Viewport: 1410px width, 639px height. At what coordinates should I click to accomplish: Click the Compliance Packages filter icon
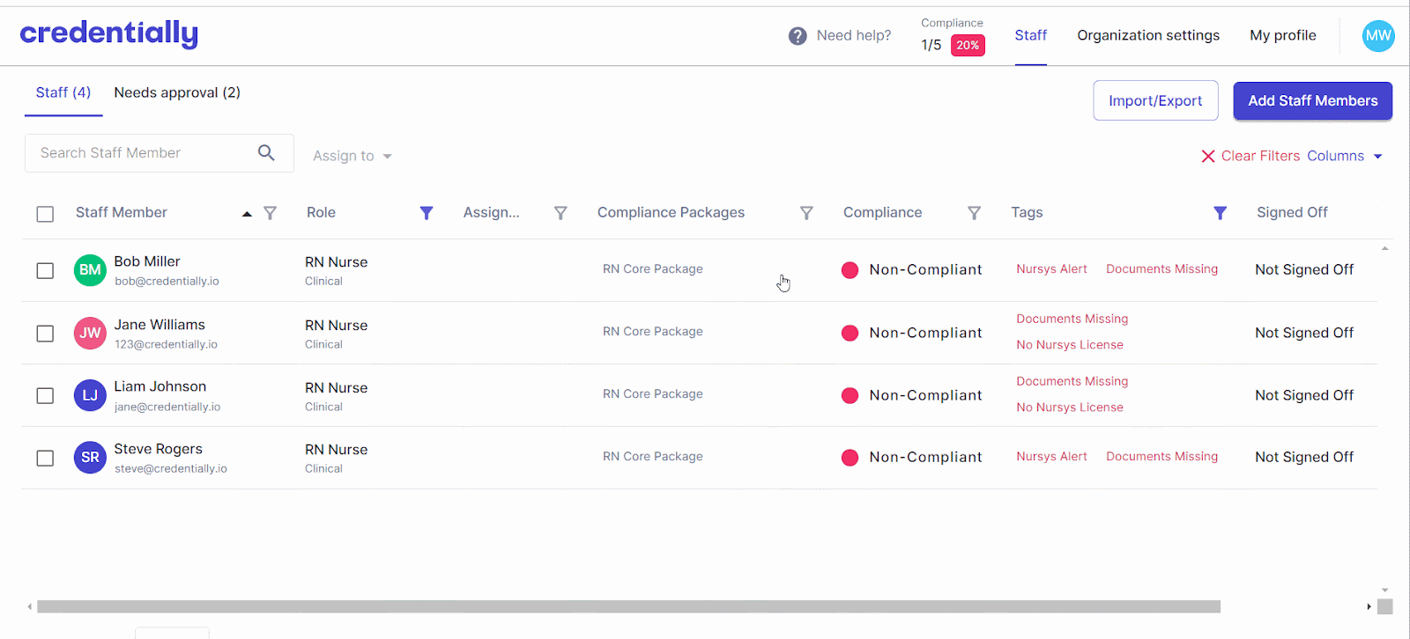(806, 213)
